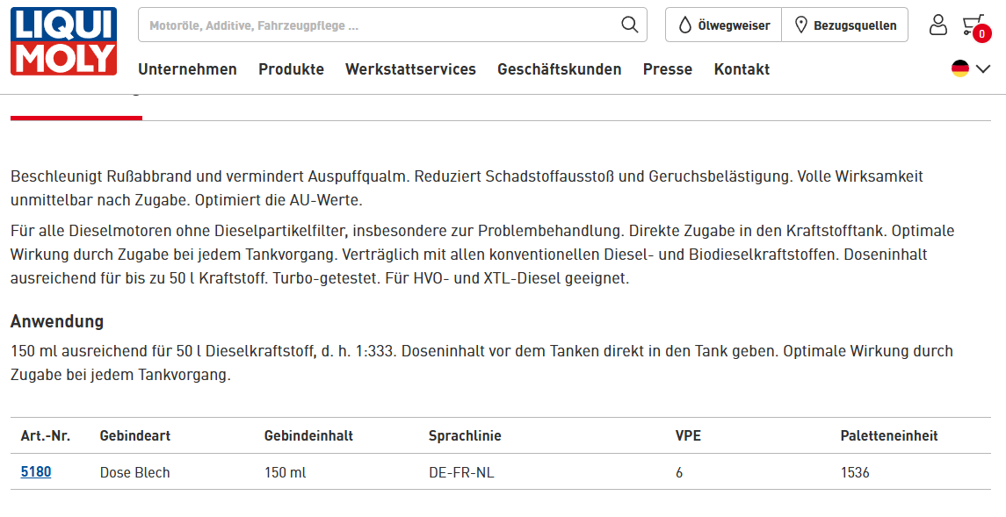The width and height of the screenshot is (1006, 517).
Task: Open the Unternehmen menu
Action: point(187,69)
